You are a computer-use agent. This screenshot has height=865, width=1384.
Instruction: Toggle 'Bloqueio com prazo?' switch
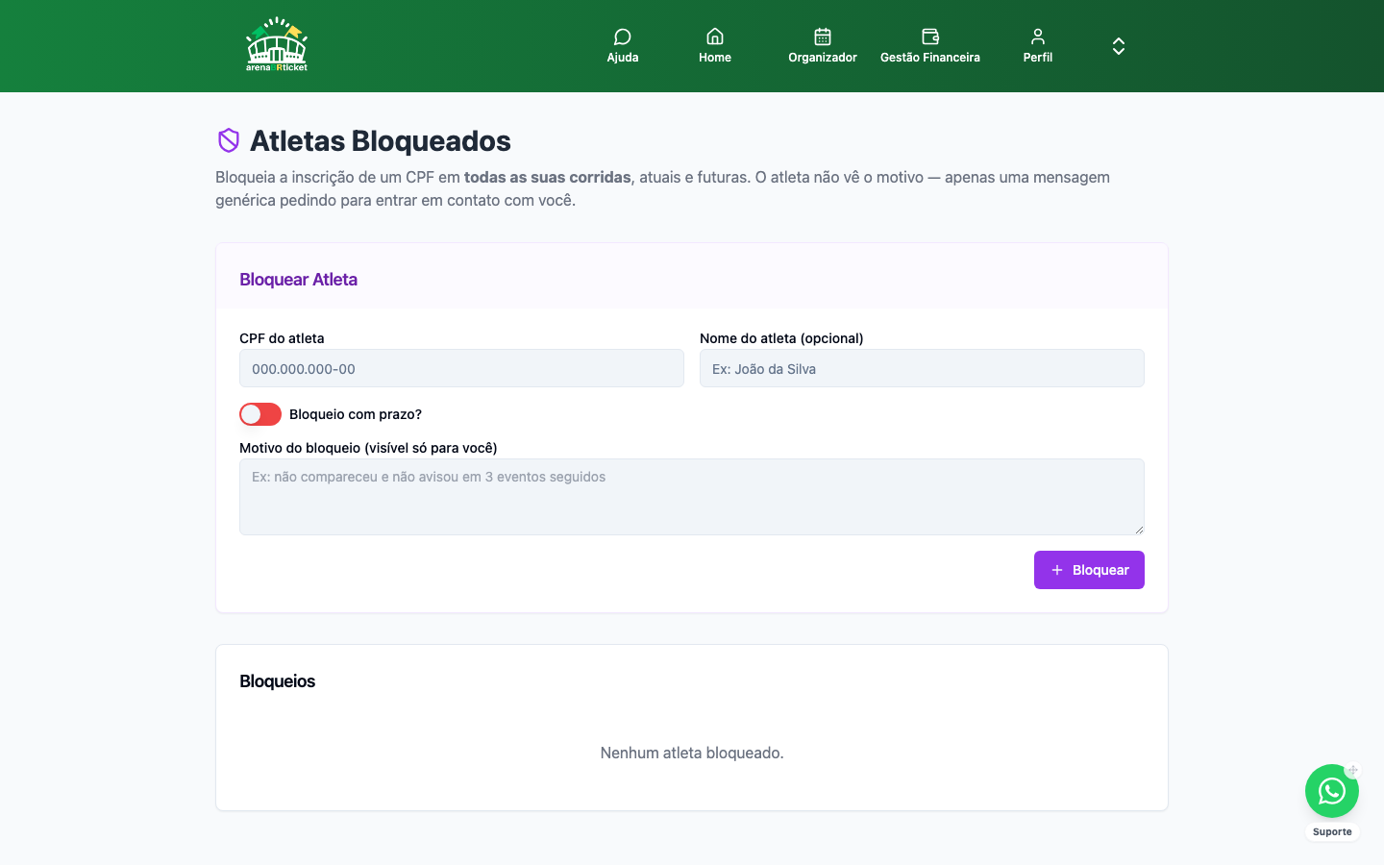(x=260, y=414)
